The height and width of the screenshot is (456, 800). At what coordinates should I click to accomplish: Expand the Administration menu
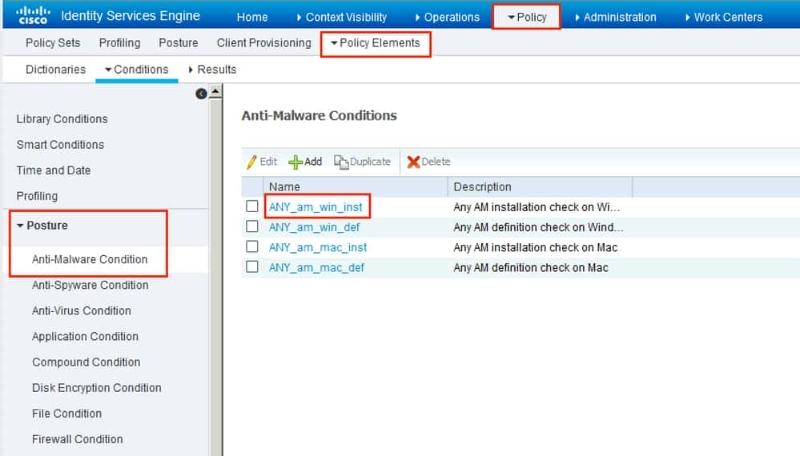(x=615, y=18)
